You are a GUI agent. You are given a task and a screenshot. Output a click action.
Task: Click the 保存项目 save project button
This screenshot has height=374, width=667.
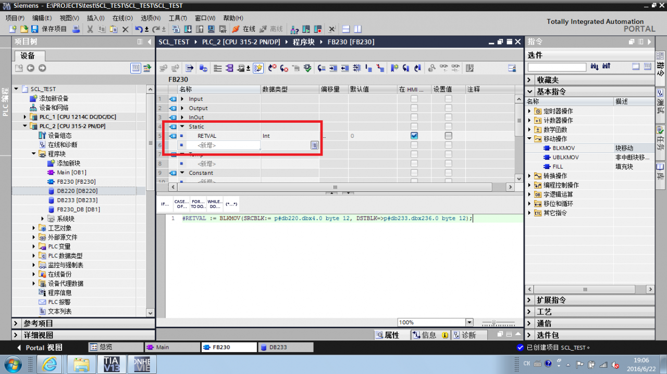pyautogui.click(x=50, y=29)
